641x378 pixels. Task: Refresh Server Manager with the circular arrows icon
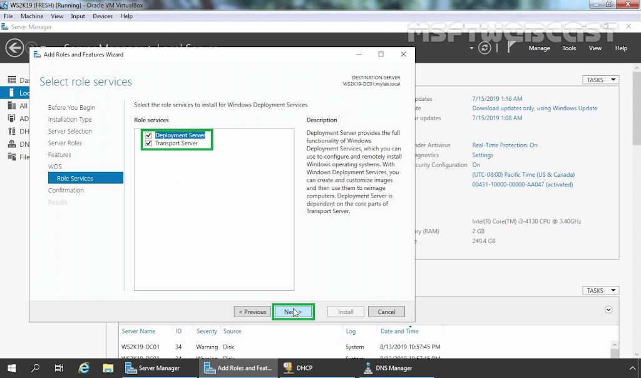click(485, 48)
